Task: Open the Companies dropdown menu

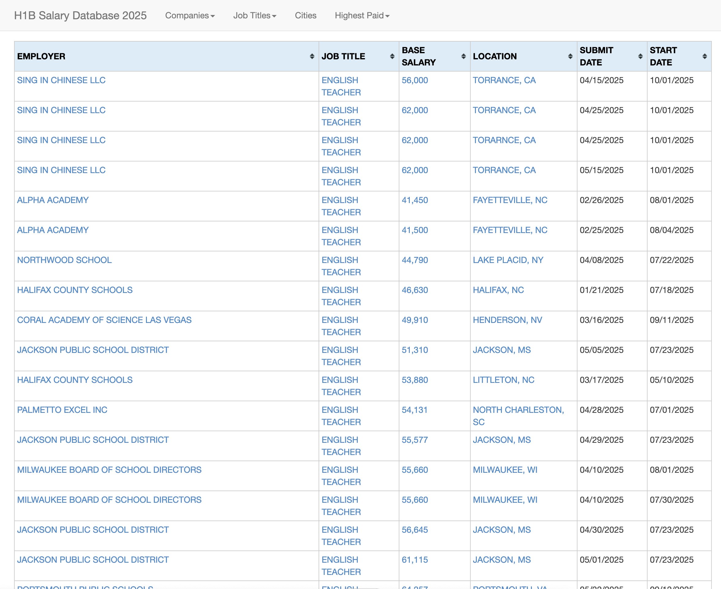Action: pos(190,16)
